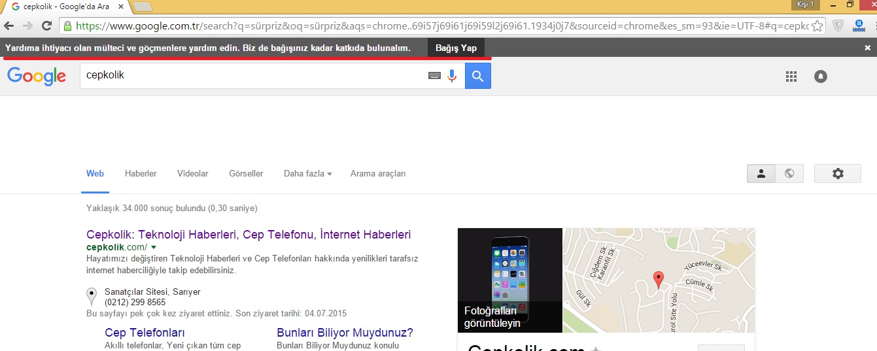Open Arama araçları search tools
Viewport: 877px width, 351px height.
pyautogui.click(x=378, y=174)
